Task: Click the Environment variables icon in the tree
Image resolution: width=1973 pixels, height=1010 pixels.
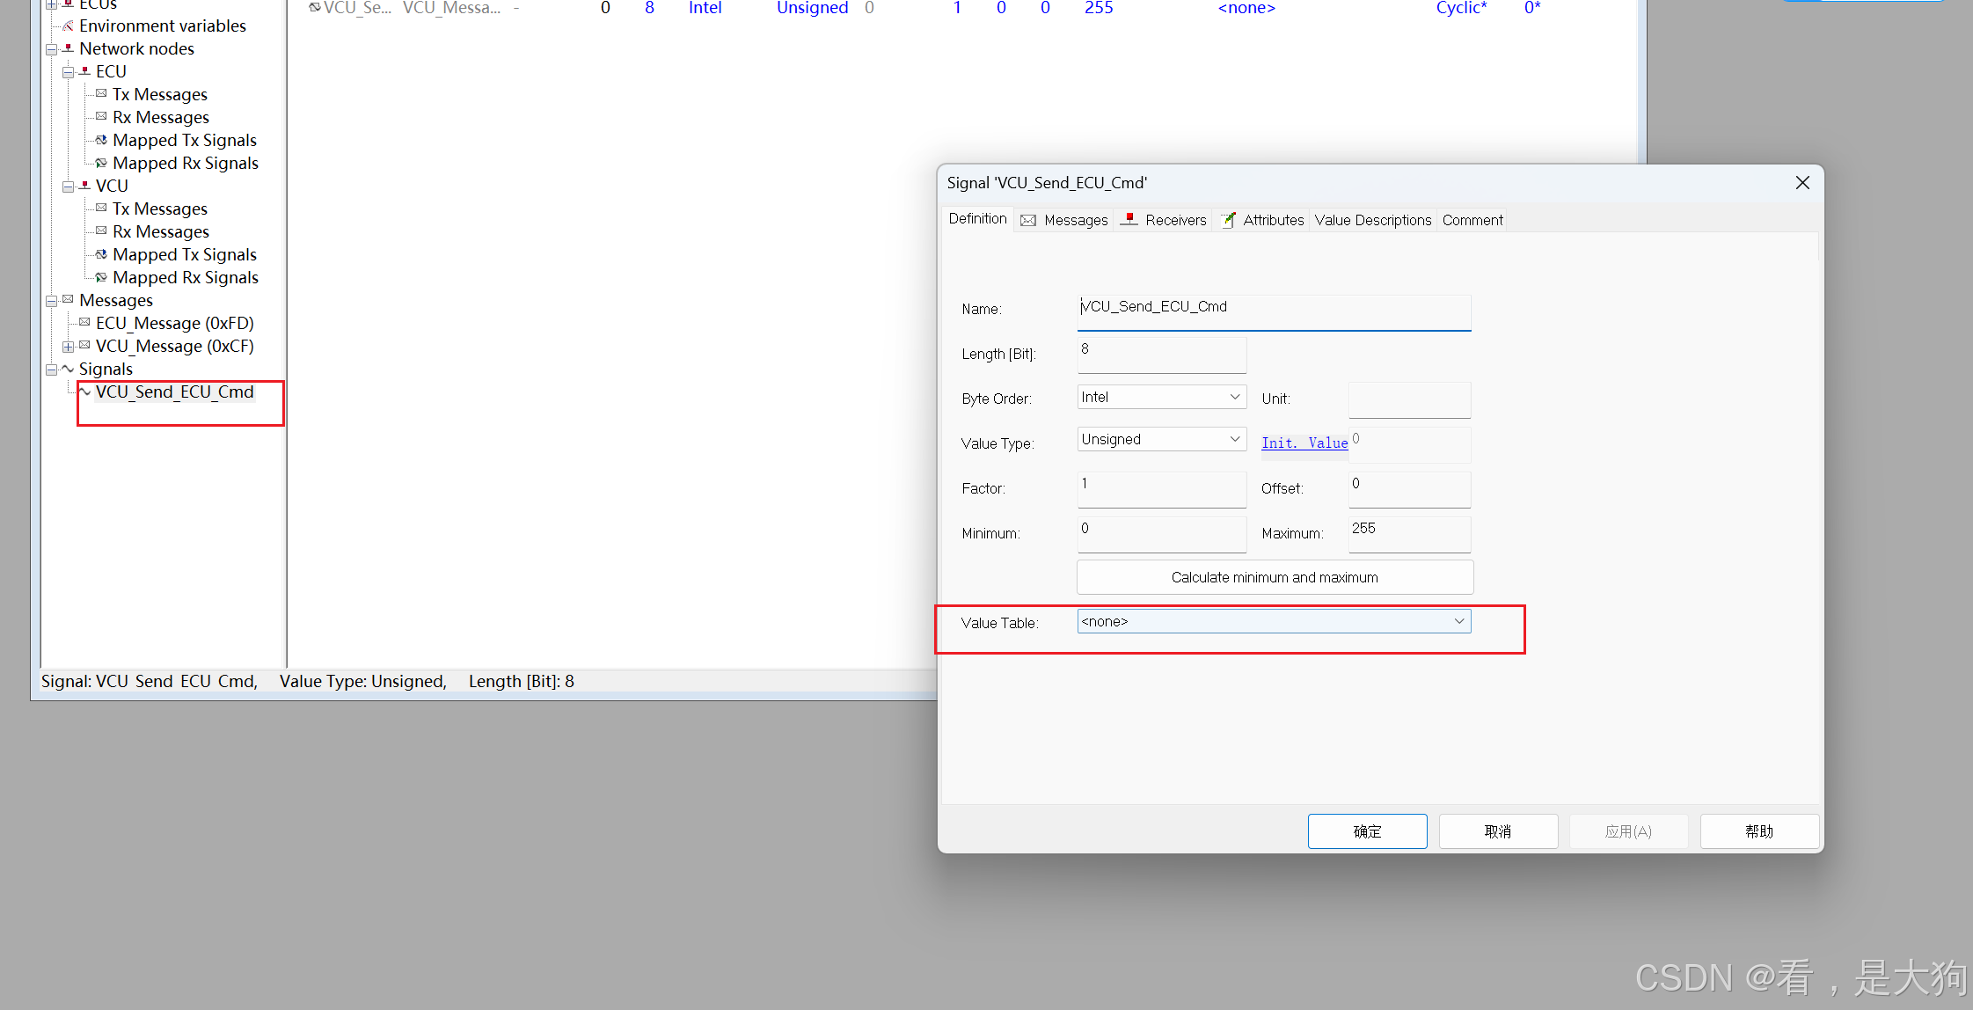Action: pos(68,26)
